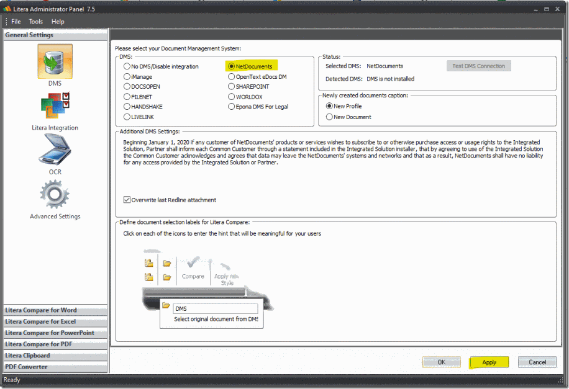Click the 'DMS is not installed' status text
This screenshot has height=389, width=569.
point(390,79)
